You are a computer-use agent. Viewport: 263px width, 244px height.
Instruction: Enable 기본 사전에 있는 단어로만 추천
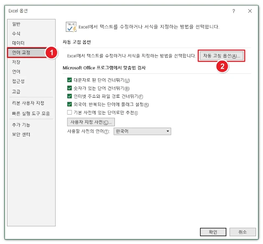[x=70, y=113]
